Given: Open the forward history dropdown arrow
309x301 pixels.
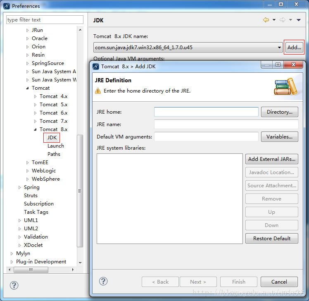Looking at the screenshot, I should coord(290,20).
